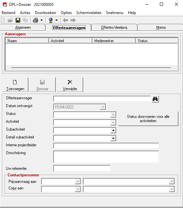Viewport: 183px width, 208px height.
Task: Click the Verwijder button
Action: point(70,85)
